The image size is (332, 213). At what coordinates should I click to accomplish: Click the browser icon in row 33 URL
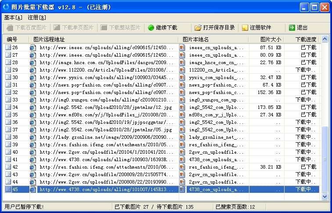click(x=33, y=100)
